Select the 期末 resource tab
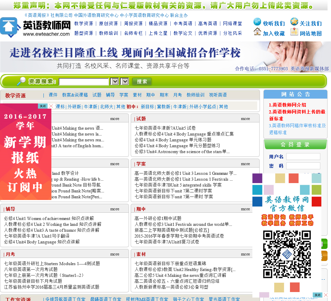Viewport: 331px width, 301px height. click(x=164, y=95)
